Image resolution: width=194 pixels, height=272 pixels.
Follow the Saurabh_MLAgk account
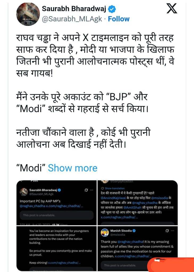tap(119, 19)
